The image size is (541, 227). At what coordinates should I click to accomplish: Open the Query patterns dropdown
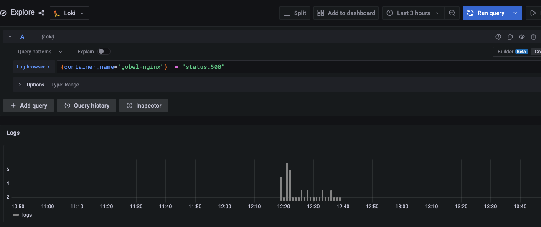(40, 52)
